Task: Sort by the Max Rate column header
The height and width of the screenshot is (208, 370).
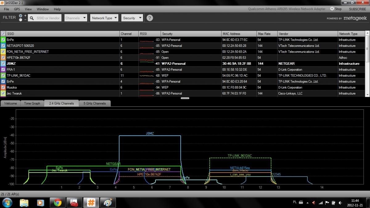Action: pos(267,34)
